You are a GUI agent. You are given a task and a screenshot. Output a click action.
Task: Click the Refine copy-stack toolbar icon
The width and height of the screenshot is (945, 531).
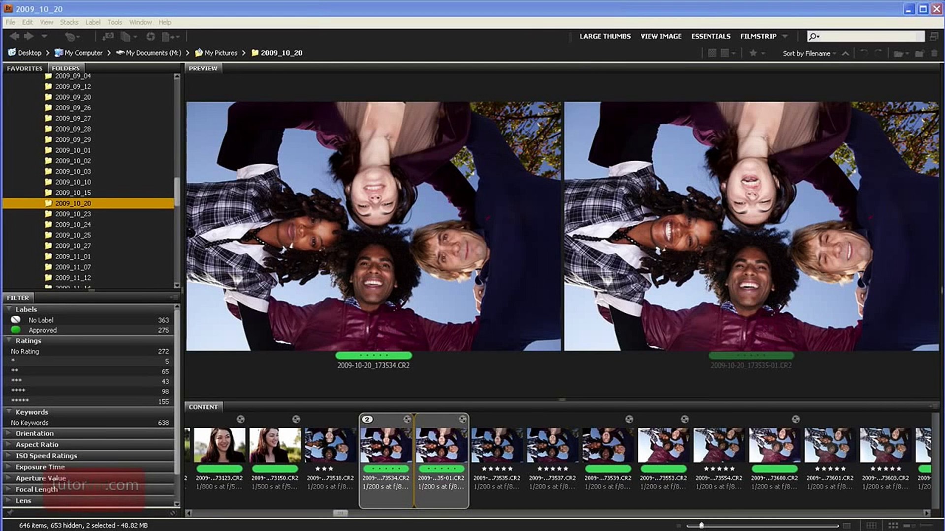126,36
